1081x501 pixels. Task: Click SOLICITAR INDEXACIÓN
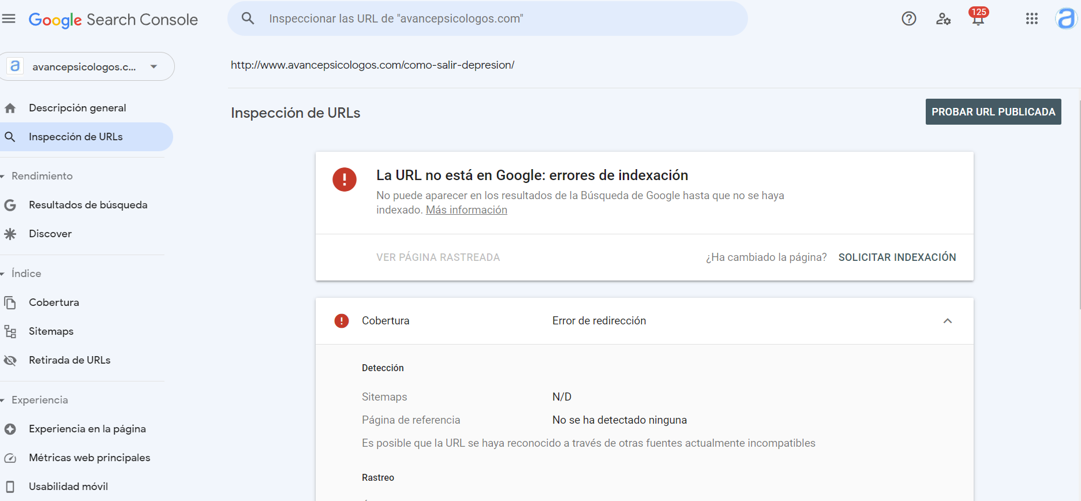(x=897, y=257)
